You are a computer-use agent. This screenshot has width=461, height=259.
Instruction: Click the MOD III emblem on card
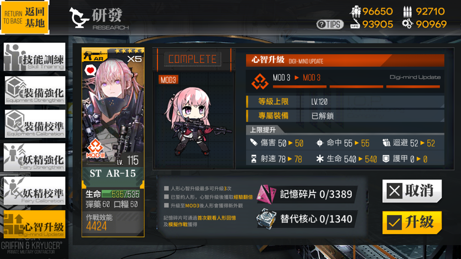click(95, 149)
